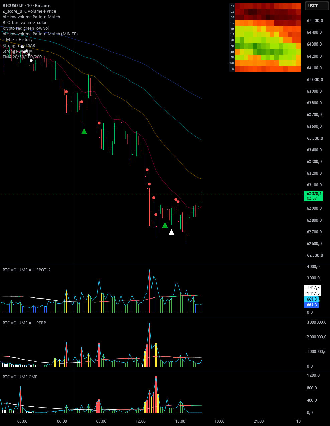Image resolution: width=330 pixels, height=426 pixels.
Task: Select the MTF z-History indicator label
Action: [18, 39]
